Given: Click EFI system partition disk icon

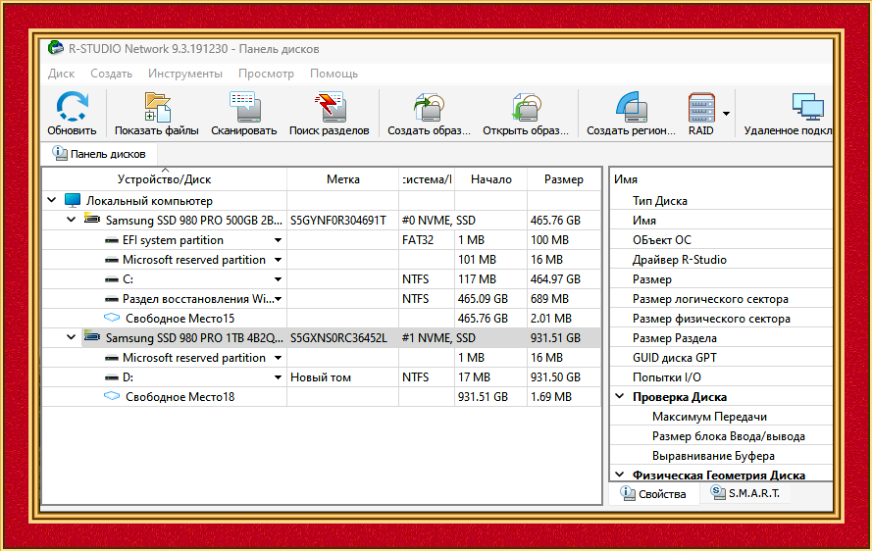Looking at the screenshot, I should pos(112,240).
